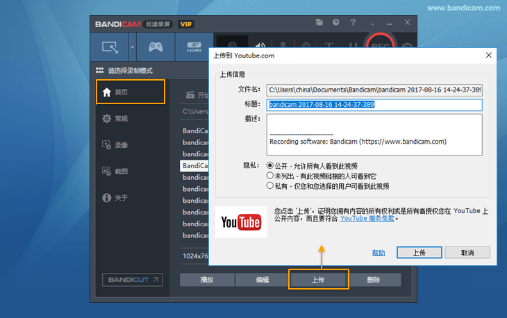Open the 截图 image settings sidebar item
The height and width of the screenshot is (318, 507).
(x=115, y=171)
